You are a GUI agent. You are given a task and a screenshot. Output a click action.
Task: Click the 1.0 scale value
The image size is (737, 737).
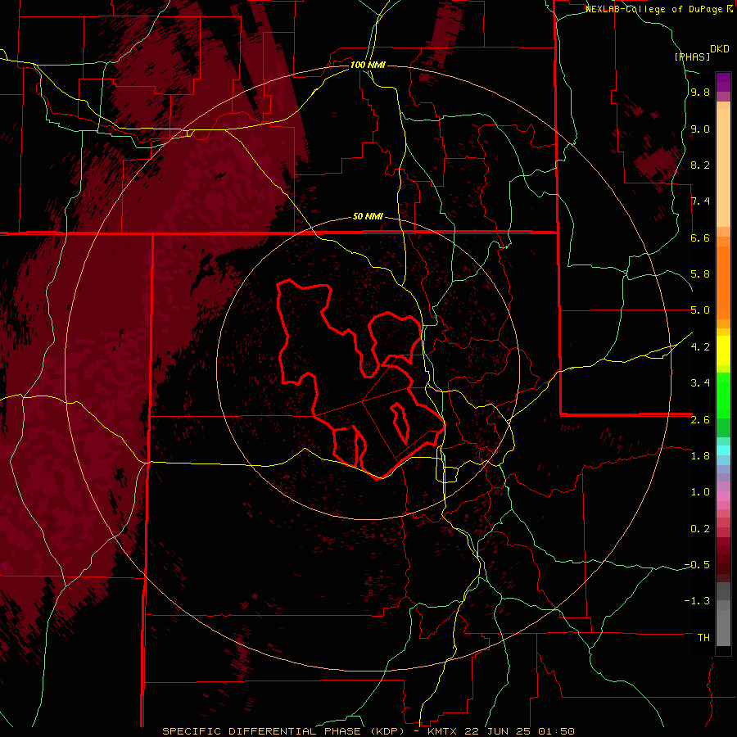700,492
